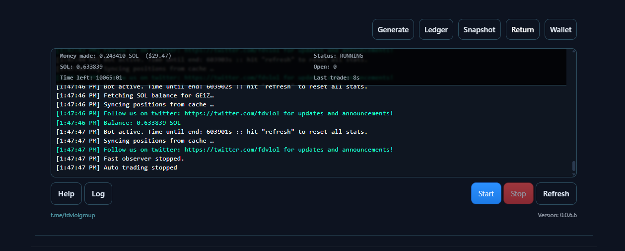Open the Wallet view
Image resolution: width=625 pixels, height=251 pixels.
tap(560, 29)
